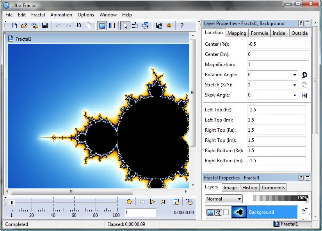Click the question mark help toolbar icon
The image size is (322, 231).
click(x=182, y=25)
